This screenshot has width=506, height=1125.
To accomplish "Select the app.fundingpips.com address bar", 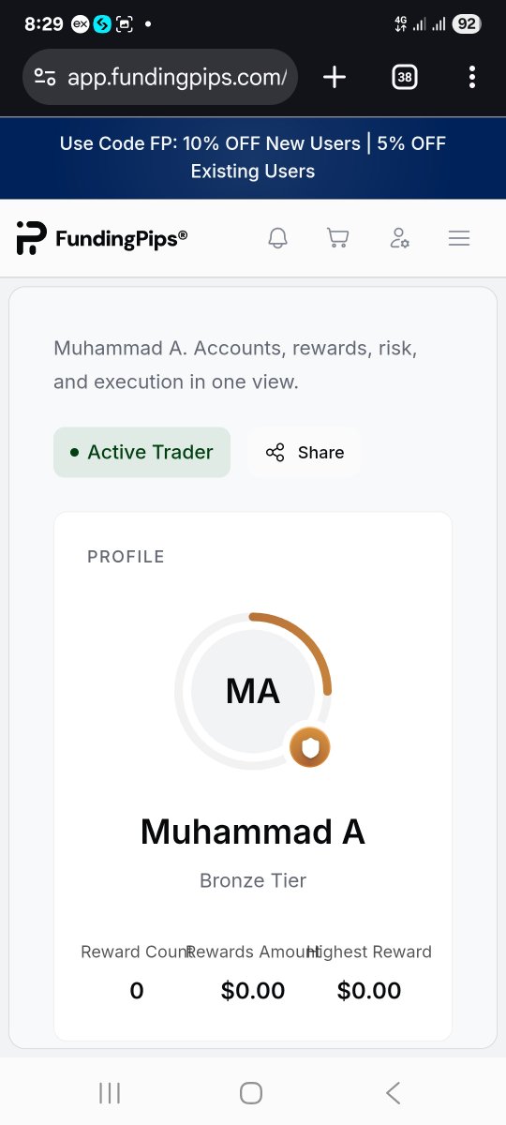I will tap(160, 77).
